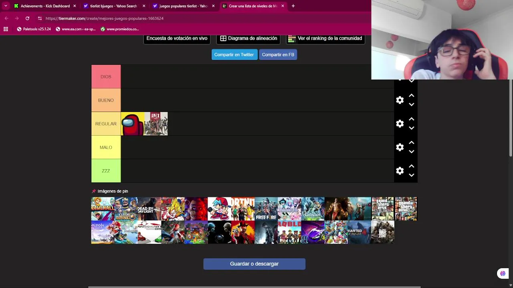Open settings gear for ZZZ tier row
Screen dimensions: 513x288
click(x=400, y=171)
